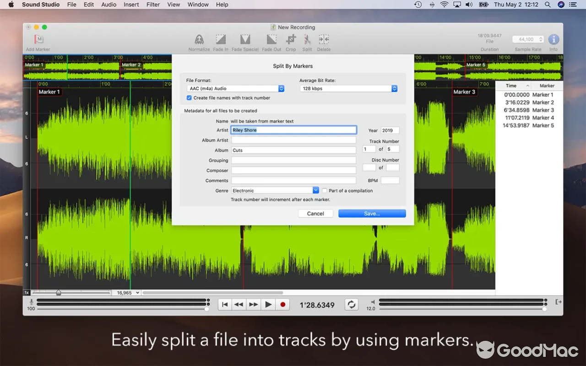Toggle the loop playback button
Screen dimensions: 586x366
point(351,304)
